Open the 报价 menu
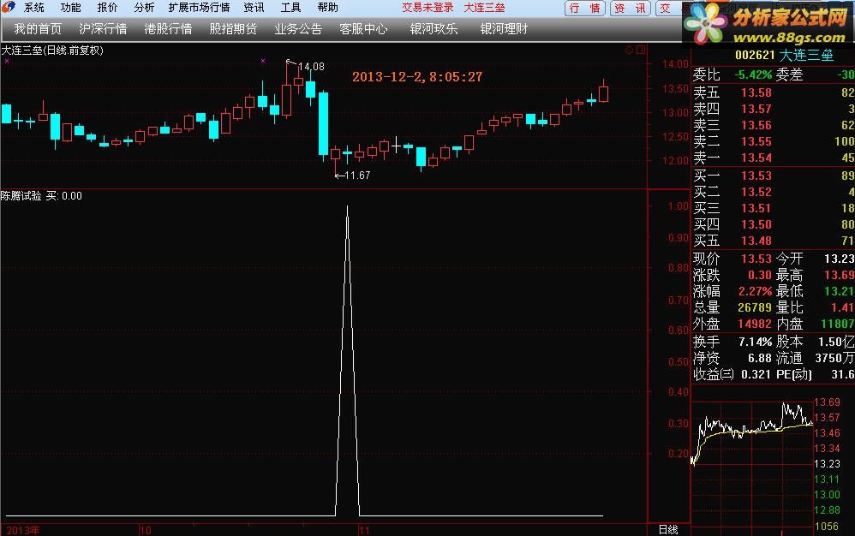Screen dimensions: 855x536 click(107, 8)
